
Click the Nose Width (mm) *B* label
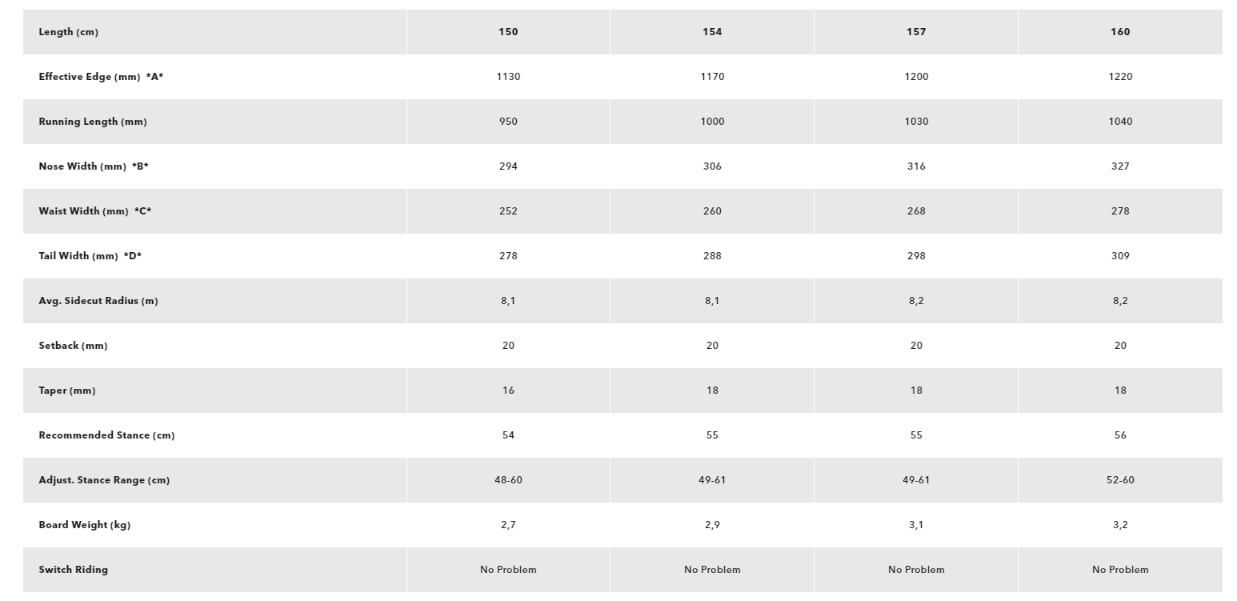pos(94,166)
